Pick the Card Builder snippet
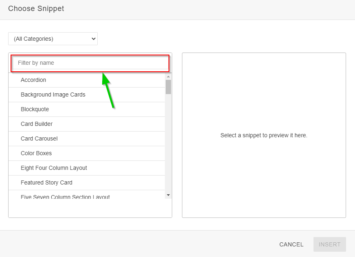 click(x=37, y=124)
